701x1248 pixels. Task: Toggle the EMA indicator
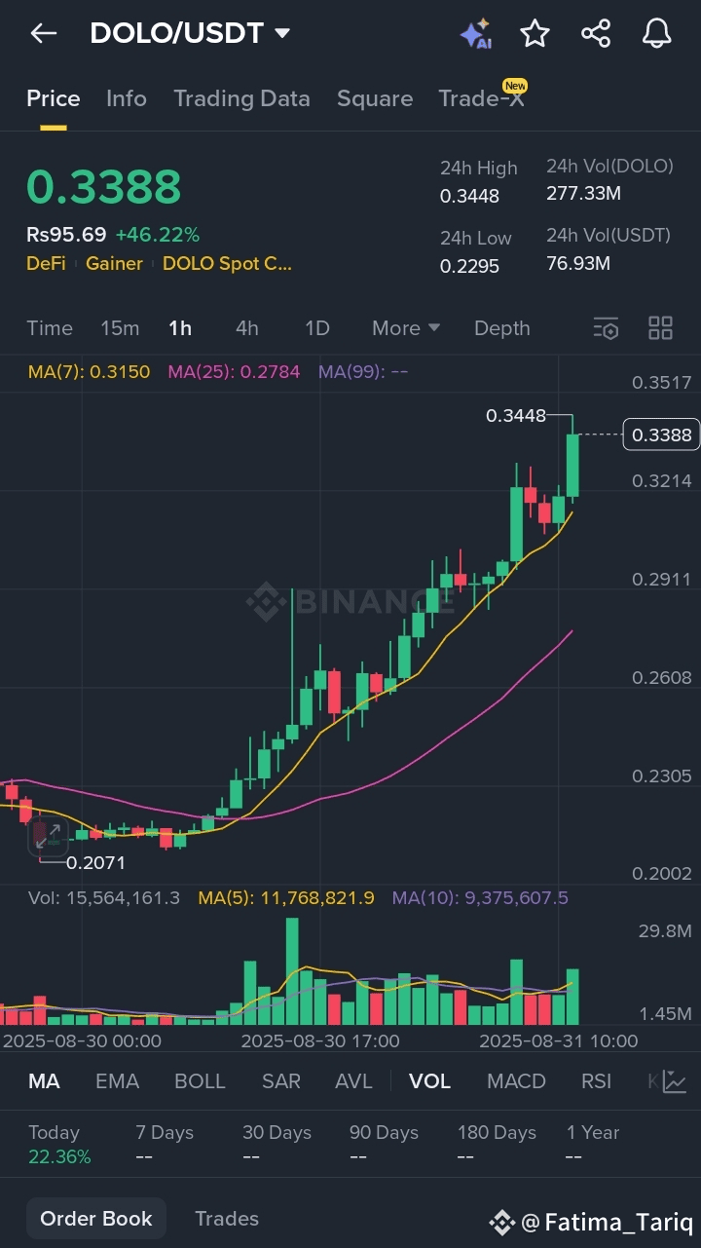pos(118,1081)
